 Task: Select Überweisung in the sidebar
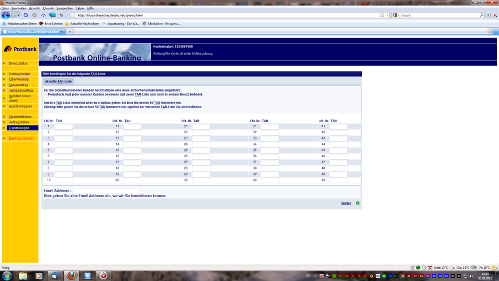tap(19, 79)
